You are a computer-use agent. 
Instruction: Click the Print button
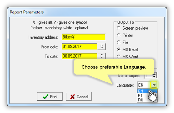coord(50,97)
